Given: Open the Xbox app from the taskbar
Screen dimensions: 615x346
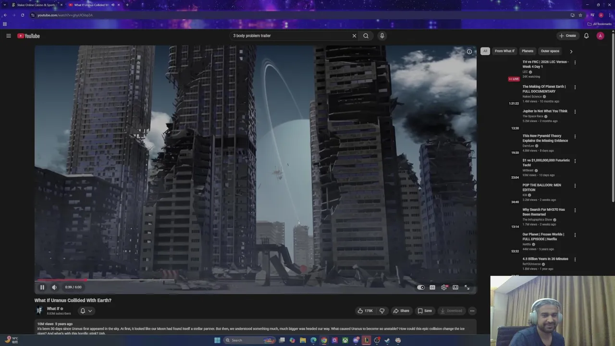Looking at the screenshot, I should tap(345, 340).
